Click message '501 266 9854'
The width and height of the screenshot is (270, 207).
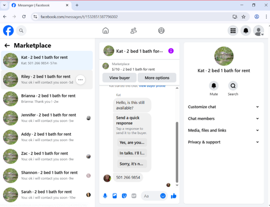128,177
